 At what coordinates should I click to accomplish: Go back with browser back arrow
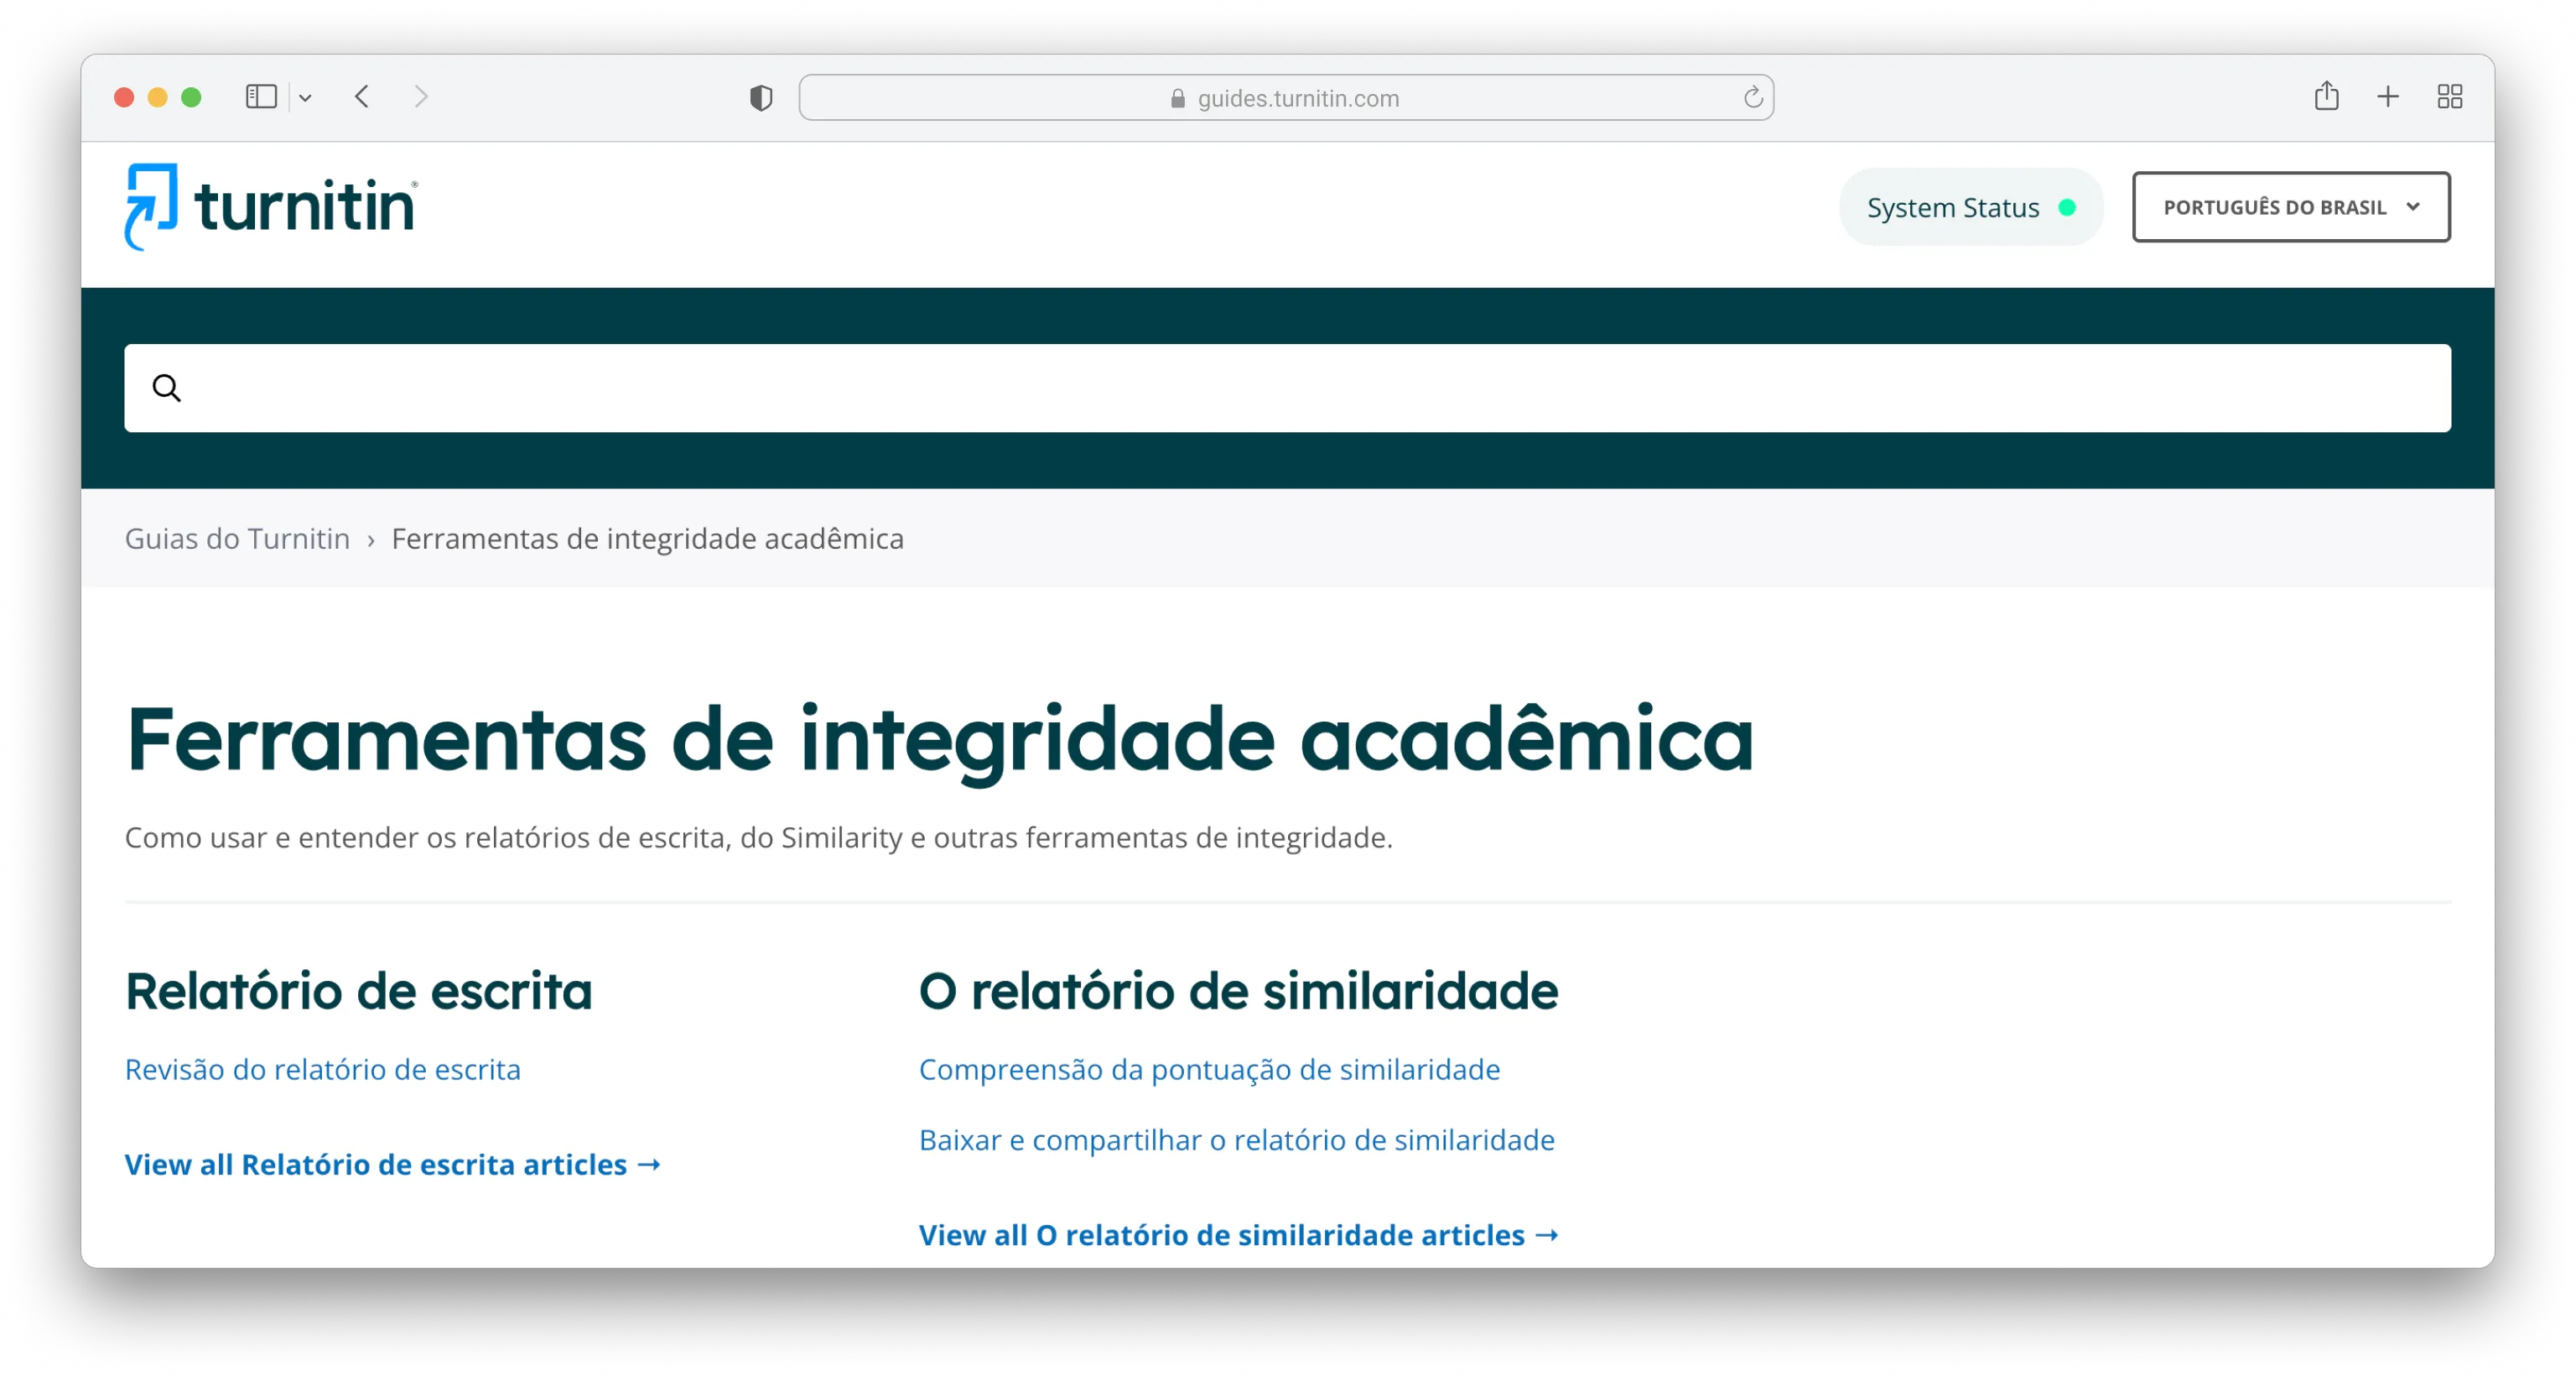pos(362,97)
